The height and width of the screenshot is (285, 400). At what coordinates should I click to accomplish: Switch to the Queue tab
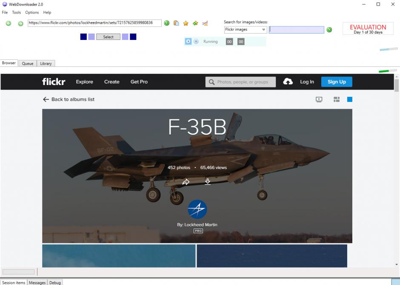tap(28, 63)
